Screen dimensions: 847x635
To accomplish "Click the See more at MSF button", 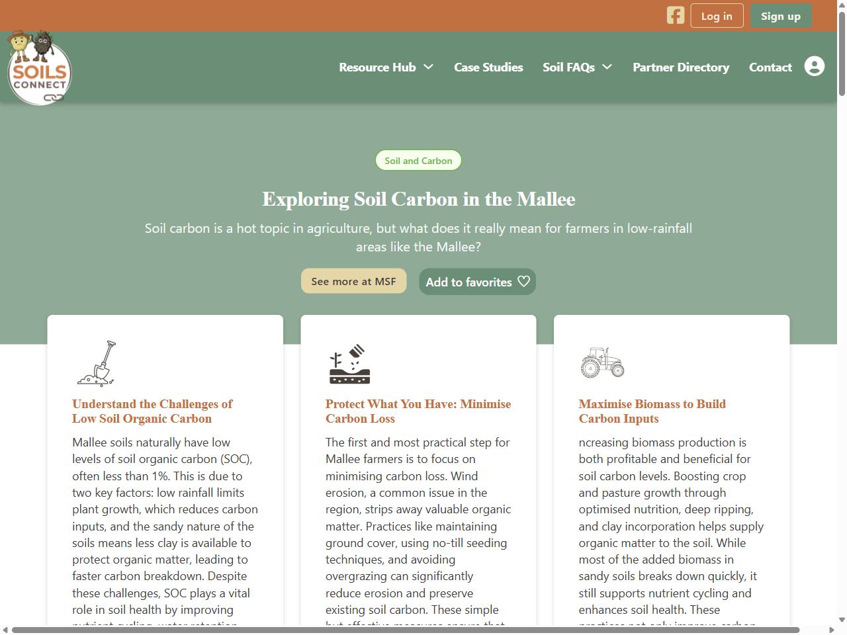I will [353, 280].
